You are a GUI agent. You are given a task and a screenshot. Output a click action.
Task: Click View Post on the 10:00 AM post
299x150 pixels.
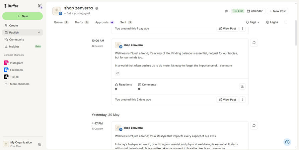pyautogui.click(x=227, y=100)
